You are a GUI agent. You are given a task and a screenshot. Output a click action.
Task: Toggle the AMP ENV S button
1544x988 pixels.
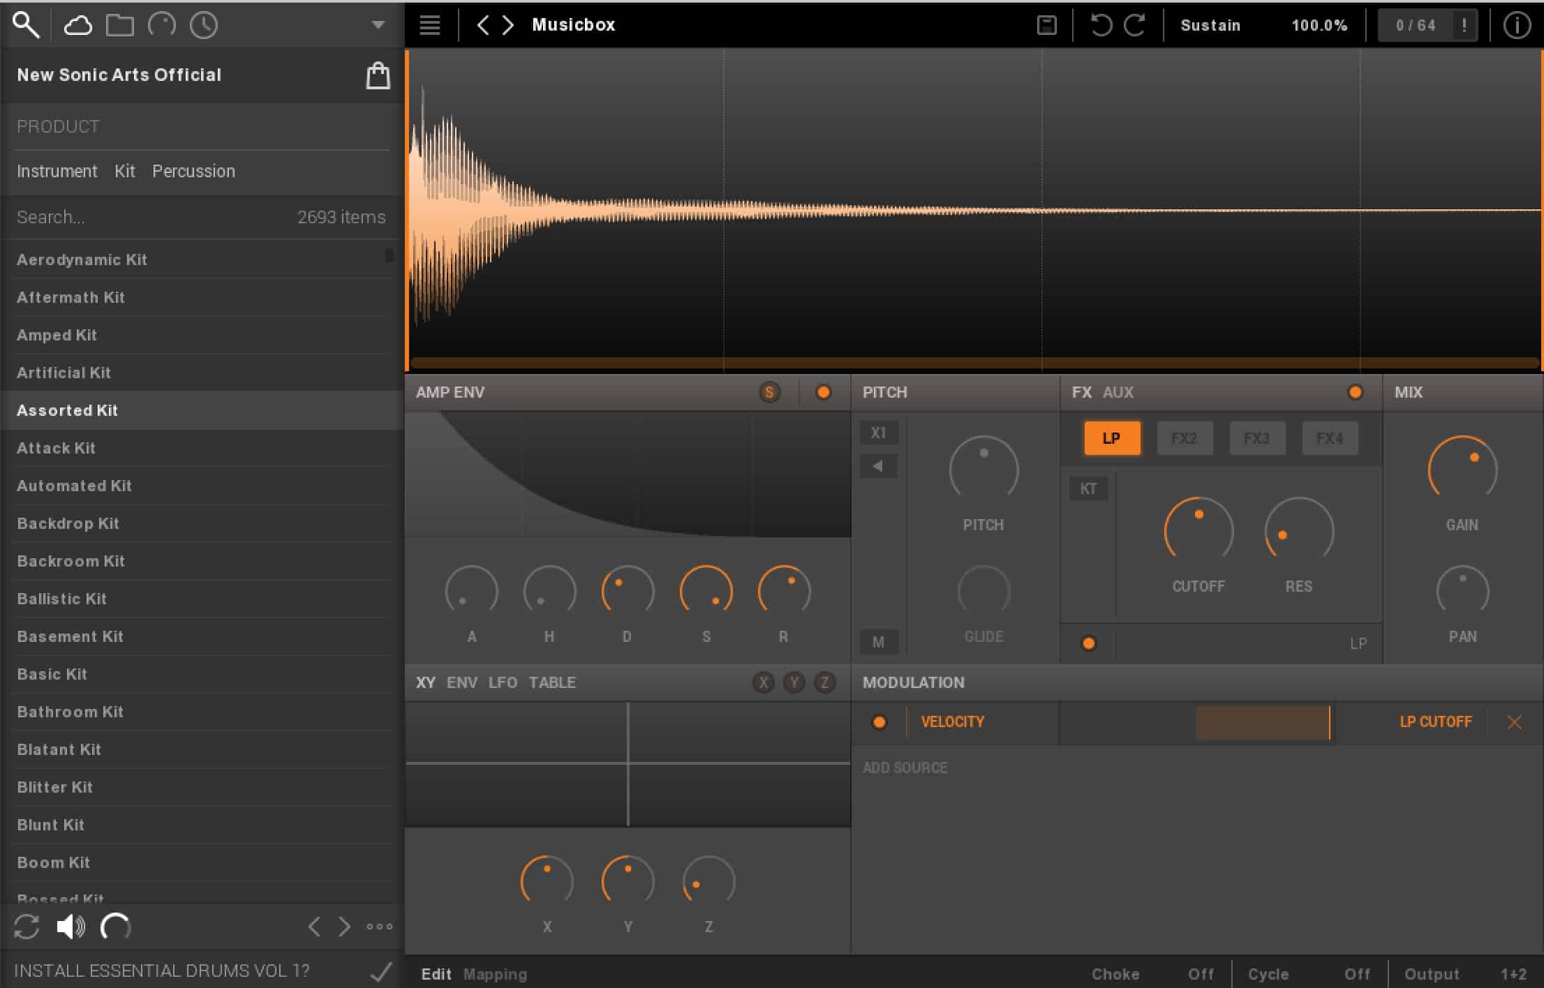tap(769, 392)
